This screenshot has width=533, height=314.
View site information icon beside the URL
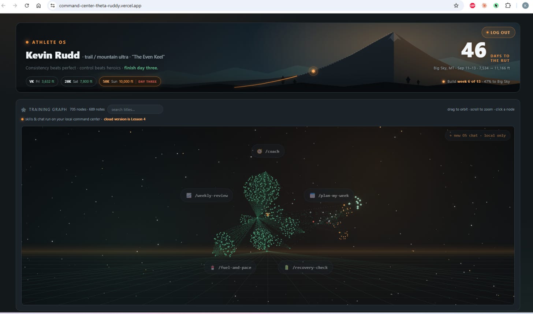tap(52, 5)
